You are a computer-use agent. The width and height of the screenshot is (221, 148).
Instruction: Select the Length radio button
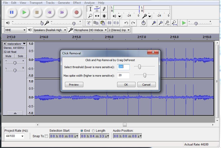coord(93,131)
